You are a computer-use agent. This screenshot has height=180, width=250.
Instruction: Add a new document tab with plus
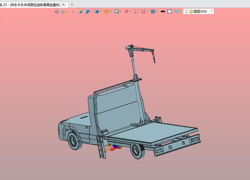coord(72,5)
